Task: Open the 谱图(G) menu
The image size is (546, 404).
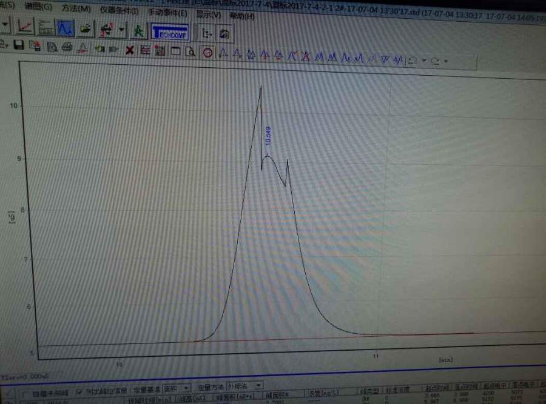Action: [x=38, y=7]
